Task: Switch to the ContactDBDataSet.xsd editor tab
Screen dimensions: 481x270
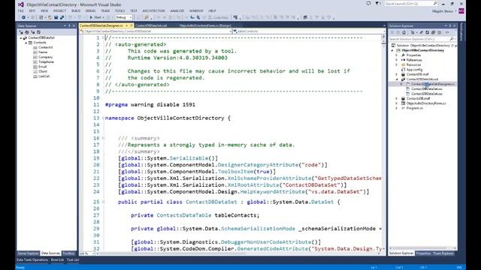Action: [x=151, y=25]
